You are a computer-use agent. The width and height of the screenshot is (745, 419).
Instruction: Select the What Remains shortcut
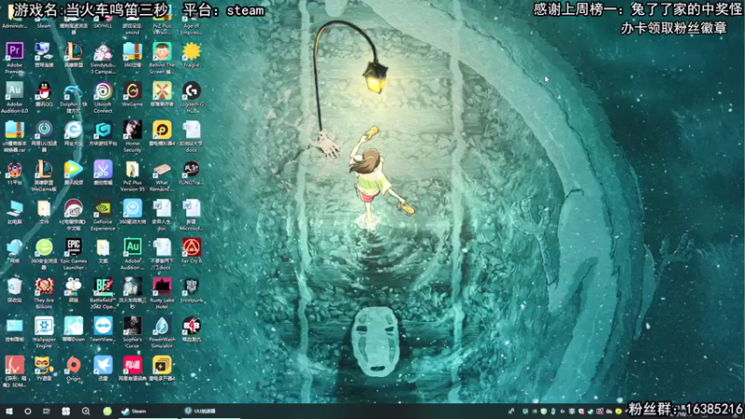click(162, 169)
